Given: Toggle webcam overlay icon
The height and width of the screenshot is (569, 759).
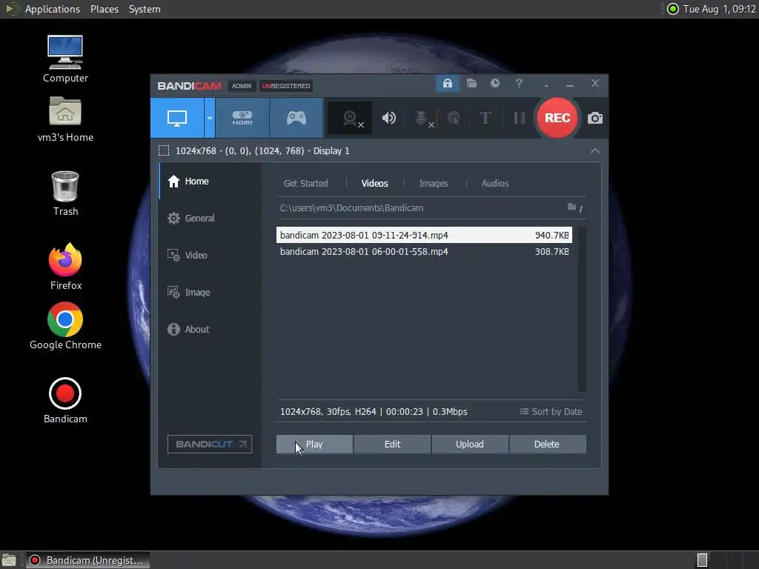Looking at the screenshot, I should pos(351,118).
